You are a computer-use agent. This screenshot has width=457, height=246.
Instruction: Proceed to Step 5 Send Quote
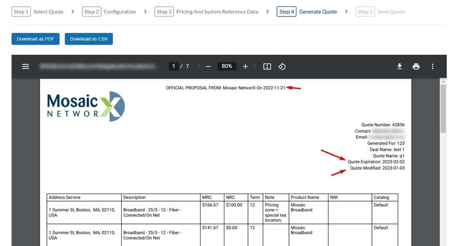click(x=380, y=11)
